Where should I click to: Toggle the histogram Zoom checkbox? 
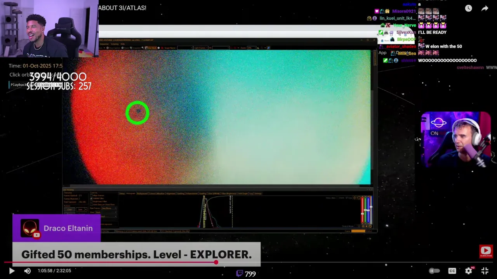[337, 198]
